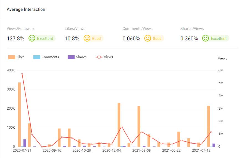Click the tallest Likes bar at 2020-07-31
The width and height of the screenshot is (244, 158).
click(x=19, y=115)
